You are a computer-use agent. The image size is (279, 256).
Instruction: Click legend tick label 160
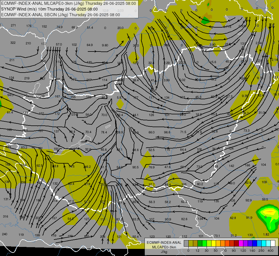click(x=252, y=251)
